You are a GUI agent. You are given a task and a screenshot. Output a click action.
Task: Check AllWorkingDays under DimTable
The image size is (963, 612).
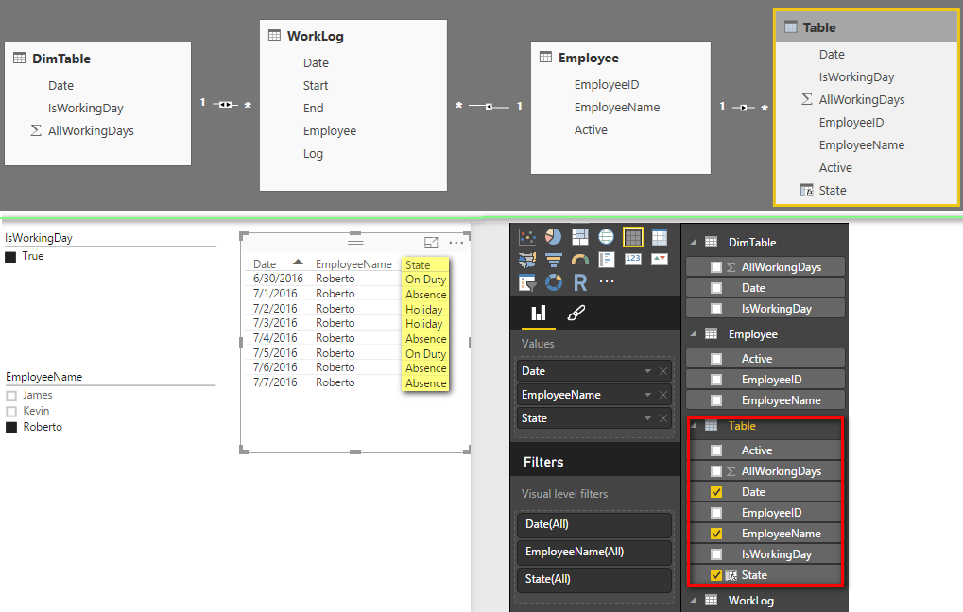(716, 267)
